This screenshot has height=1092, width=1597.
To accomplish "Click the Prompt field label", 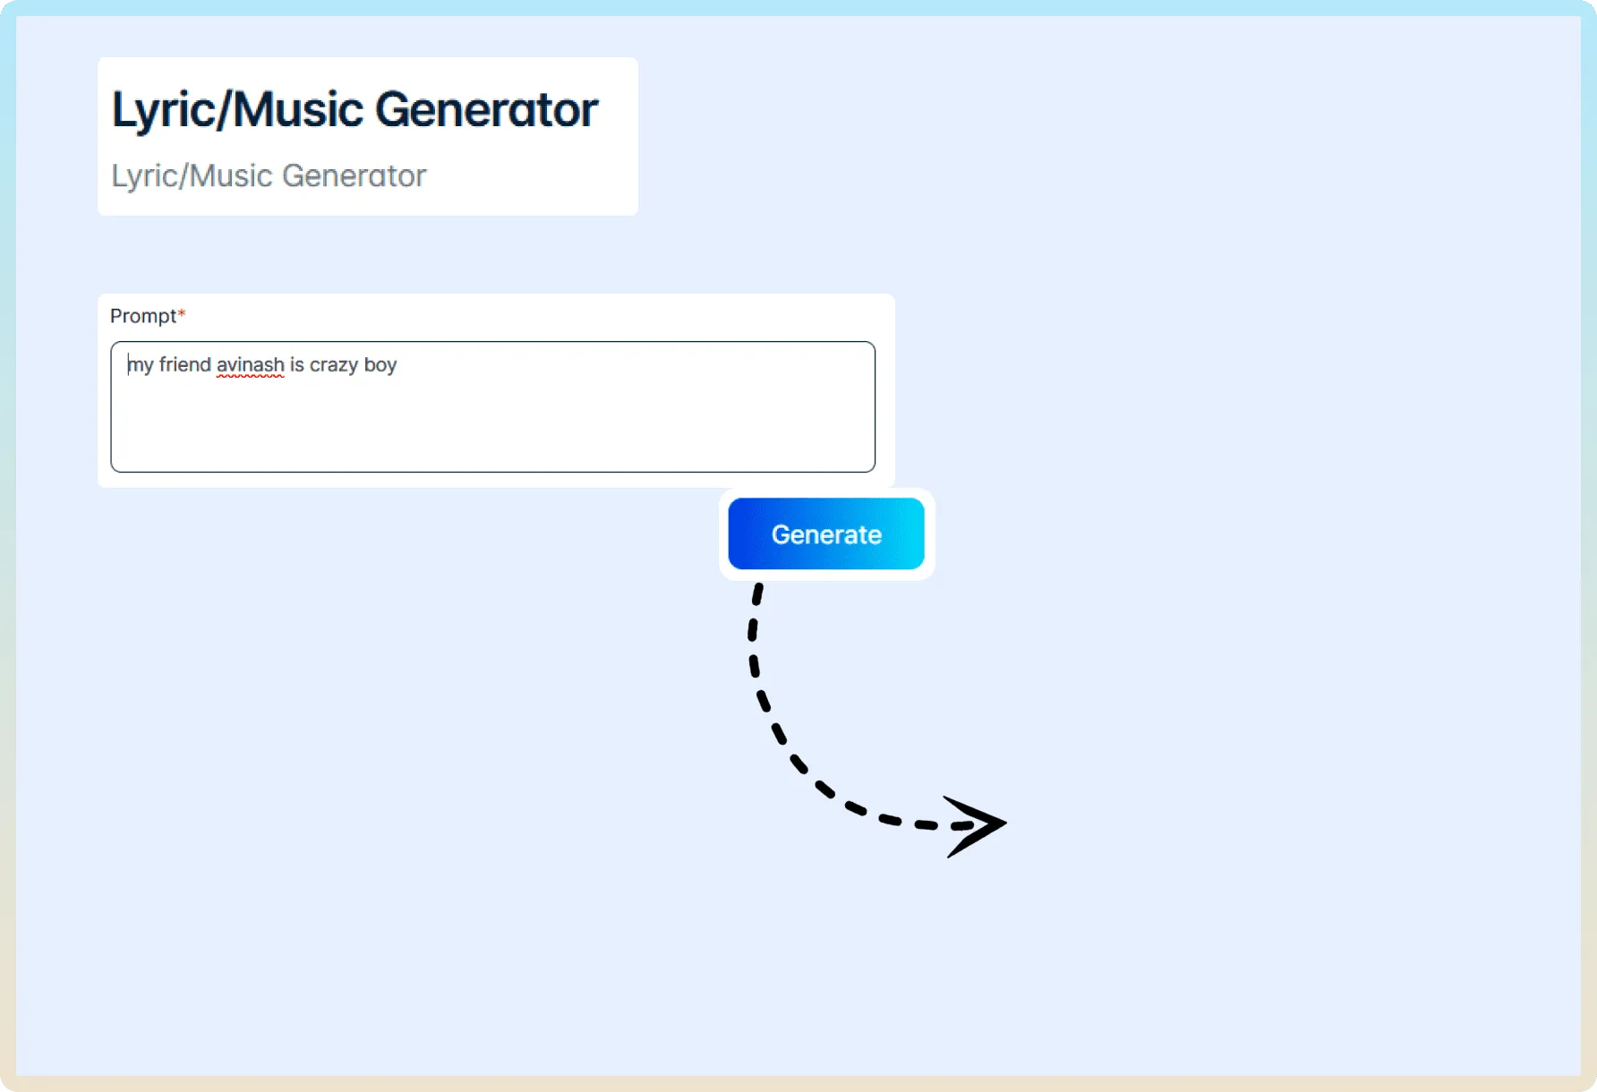I will pyautogui.click(x=143, y=316).
